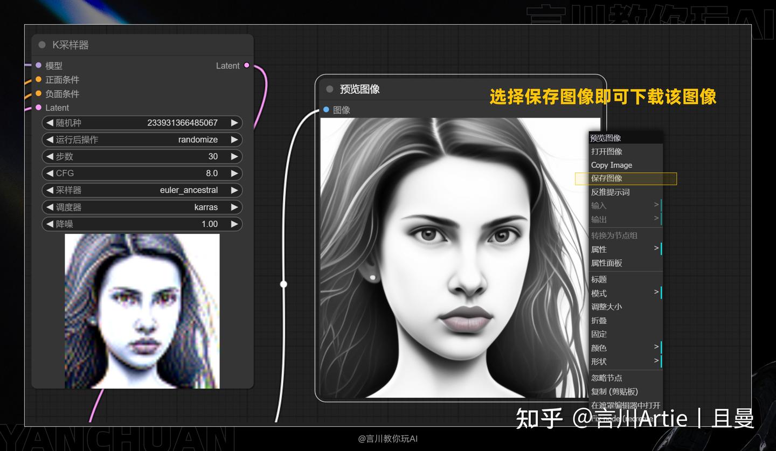The width and height of the screenshot is (776, 451).
Task: Expand the 颜色 submenu
Action: click(x=626, y=348)
